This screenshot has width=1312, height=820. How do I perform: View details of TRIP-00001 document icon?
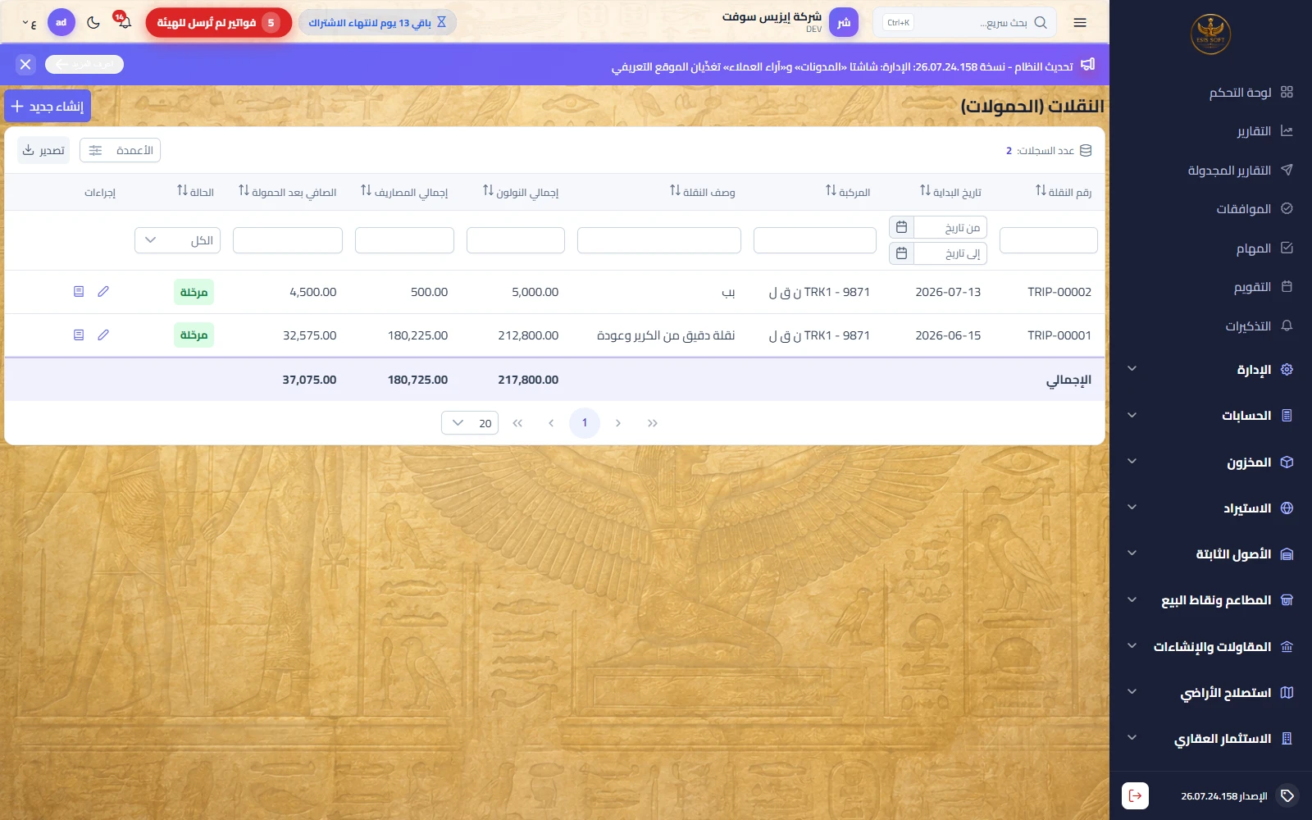pyautogui.click(x=79, y=335)
